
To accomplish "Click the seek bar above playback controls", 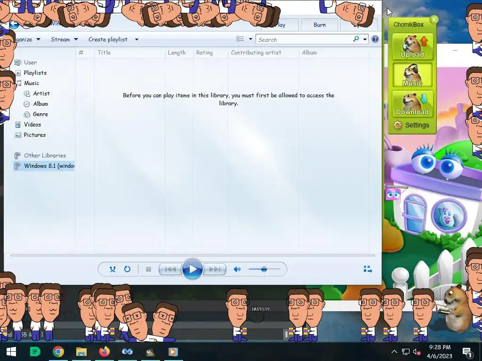I will (193, 255).
